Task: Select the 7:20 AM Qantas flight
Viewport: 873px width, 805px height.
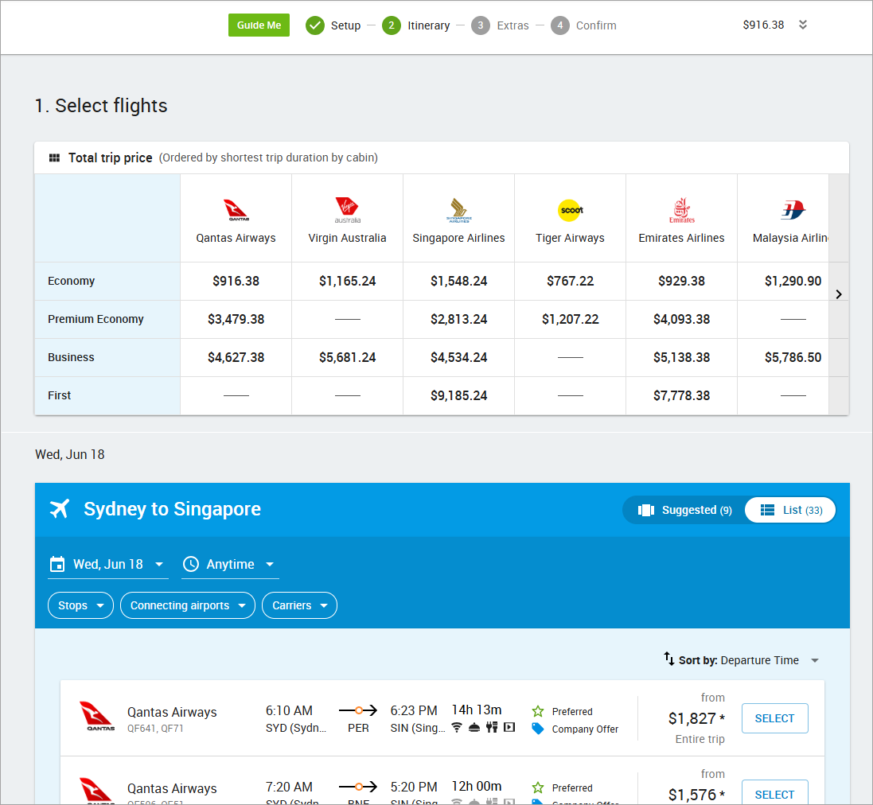Action: (x=774, y=792)
